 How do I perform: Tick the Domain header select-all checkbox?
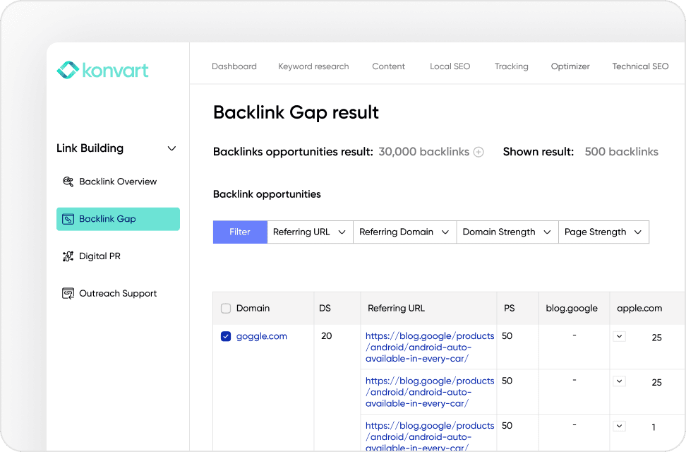point(226,308)
